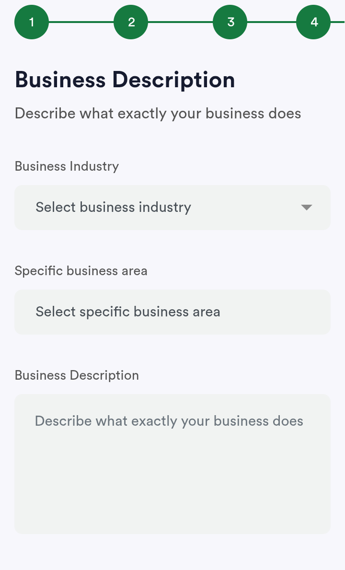The image size is (345, 570).
Task: Click the connector between steps 3 and 4
Action: 272,22
